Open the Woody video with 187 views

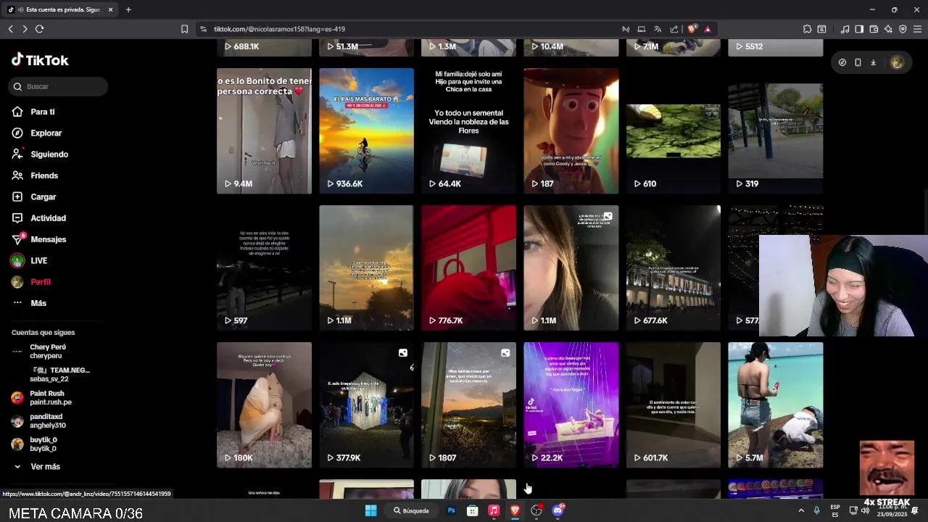coord(571,131)
